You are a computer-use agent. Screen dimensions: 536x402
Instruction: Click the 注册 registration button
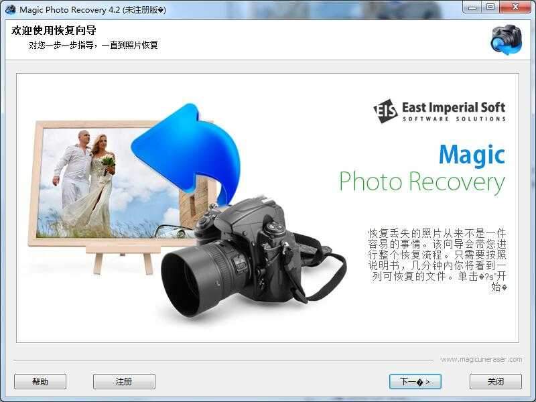(124, 381)
